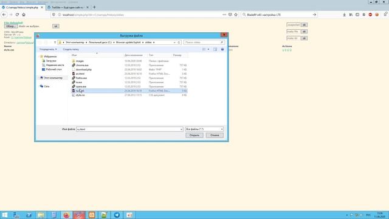Image resolution: width=389 pixels, height=219 pixels.
Task: Select Сеть in the navigation pane
Action: (47, 86)
